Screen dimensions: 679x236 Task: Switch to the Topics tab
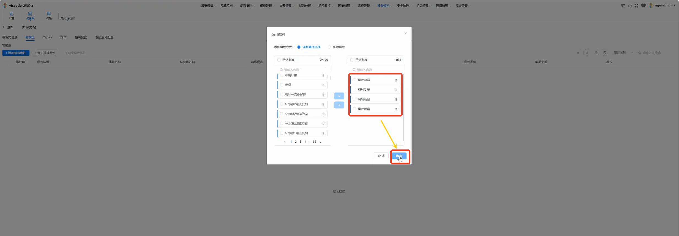[x=47, y=37]
